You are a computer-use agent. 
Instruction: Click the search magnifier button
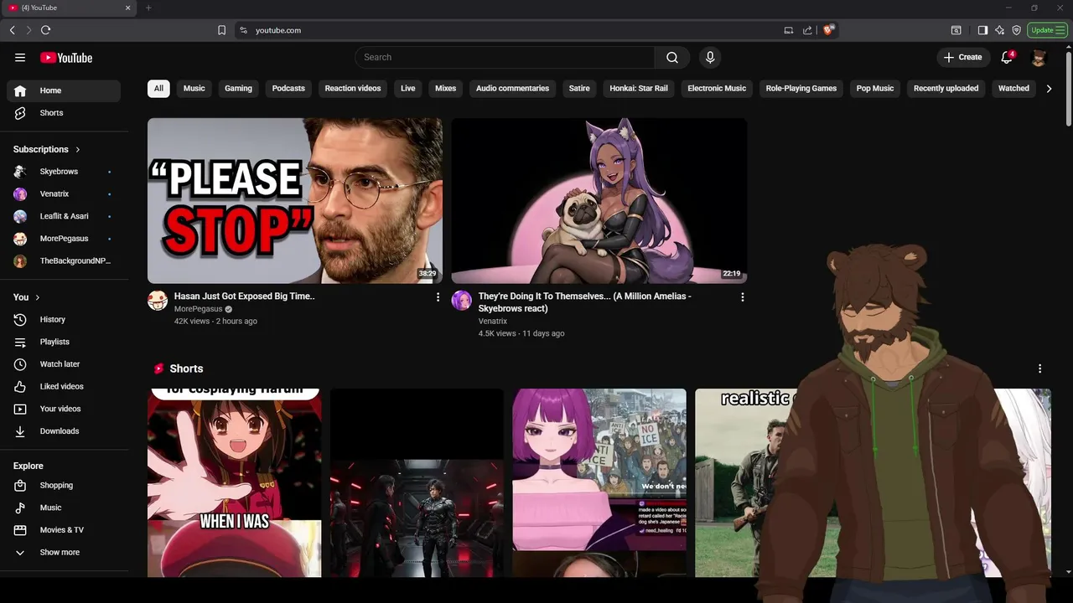(x=672, y=57)
